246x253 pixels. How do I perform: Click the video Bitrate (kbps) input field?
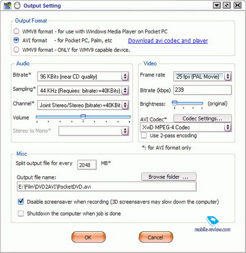[x=203, y=90]
